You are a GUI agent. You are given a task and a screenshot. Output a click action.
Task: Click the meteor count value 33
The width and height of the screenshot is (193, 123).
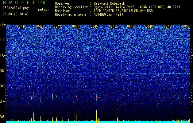(44, 14)
